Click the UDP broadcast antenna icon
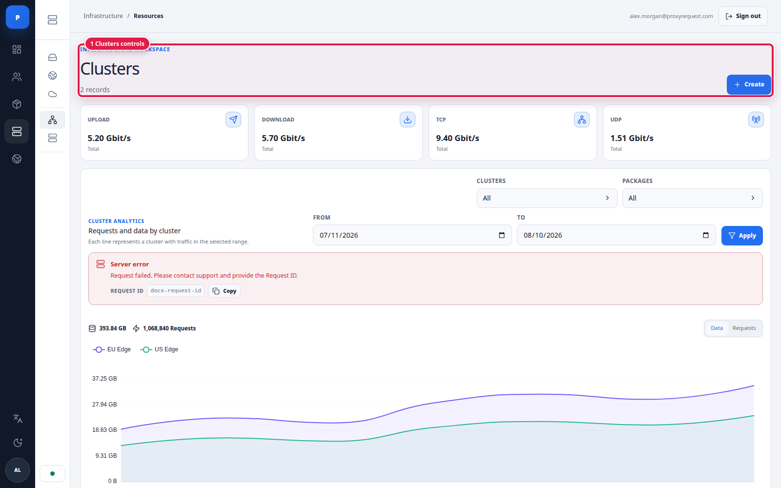 756,120
